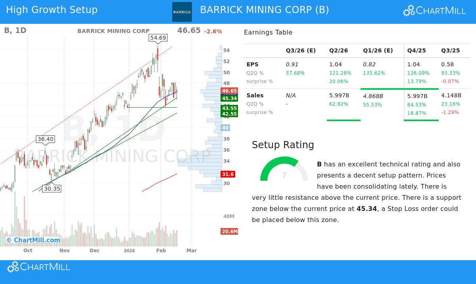Image resolution: width=476 pixels, height=284 pixels.
Task: Click the green 42.55 price label
Action: [229, 114]
